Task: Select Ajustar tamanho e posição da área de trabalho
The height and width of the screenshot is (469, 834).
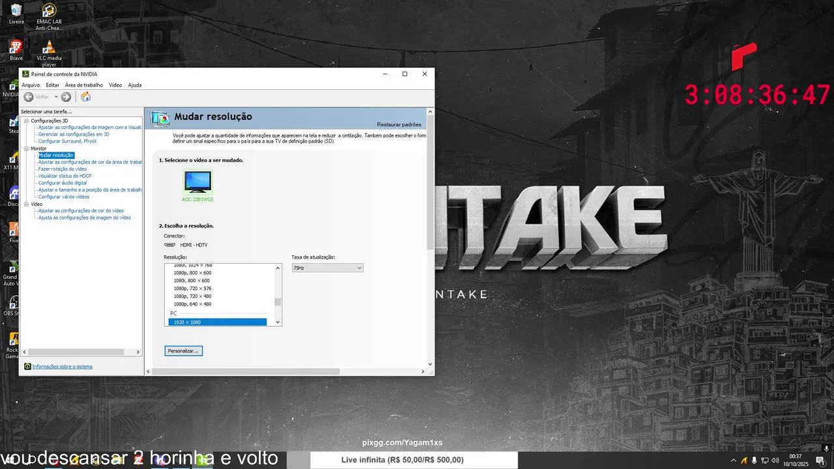Action: pyautogui.click(x=90, y=190)
